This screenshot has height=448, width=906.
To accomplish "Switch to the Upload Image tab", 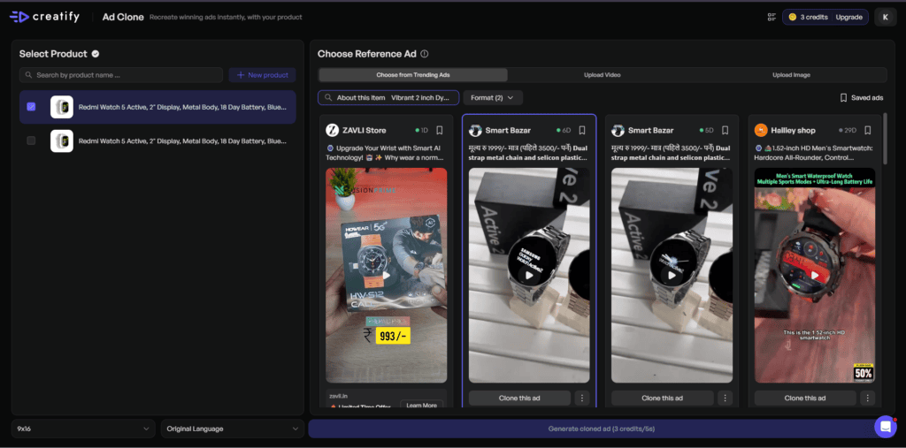I will 791,75.
